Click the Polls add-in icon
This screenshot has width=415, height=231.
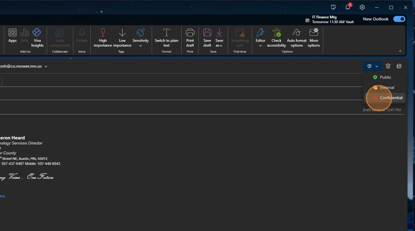tap(24, 35)
